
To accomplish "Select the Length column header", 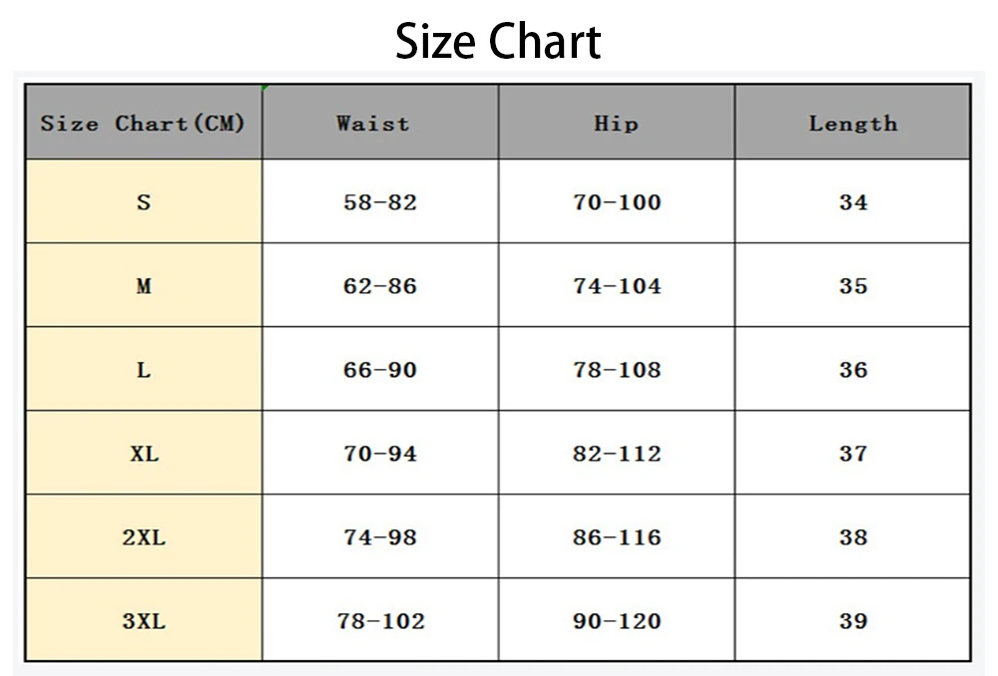I will point(852,122).
